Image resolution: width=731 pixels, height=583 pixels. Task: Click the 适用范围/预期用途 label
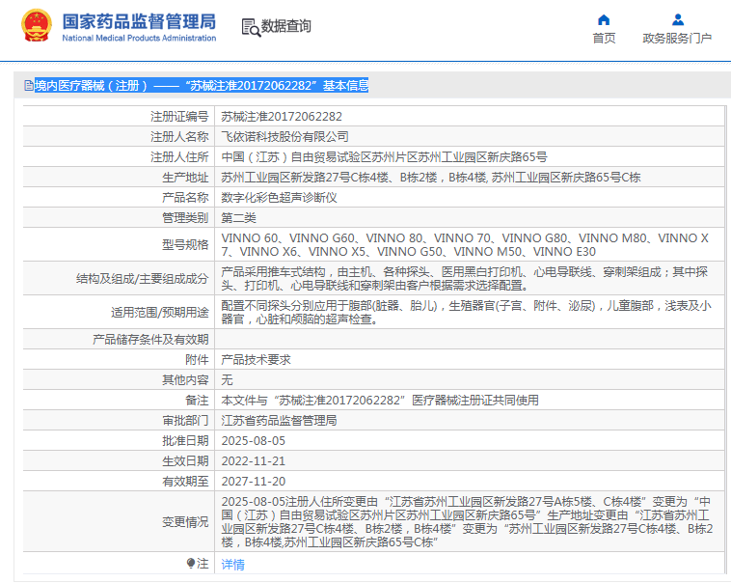159,313
